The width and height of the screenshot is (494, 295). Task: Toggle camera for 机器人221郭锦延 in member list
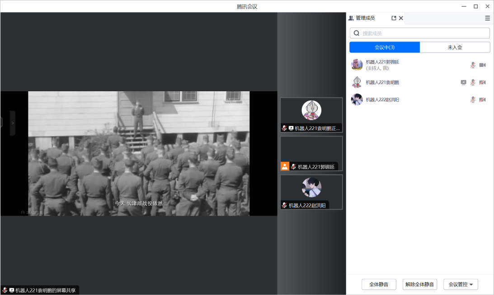482,65
